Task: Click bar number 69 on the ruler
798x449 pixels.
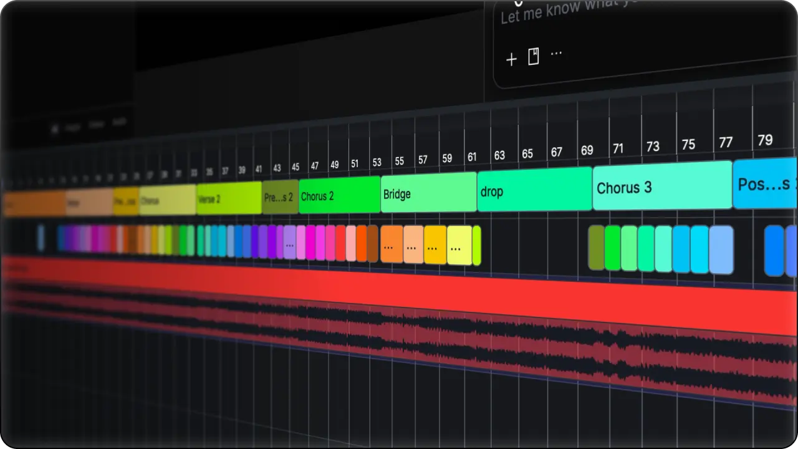Action: (x=587, y=150)
